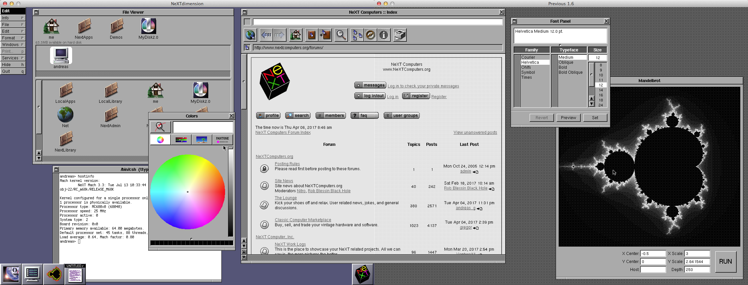Image resolution: width=748 pixels, height=285 pixels.
Task: Select Bold Oblique typeface in Font Panel
Action: pos(570,72)
